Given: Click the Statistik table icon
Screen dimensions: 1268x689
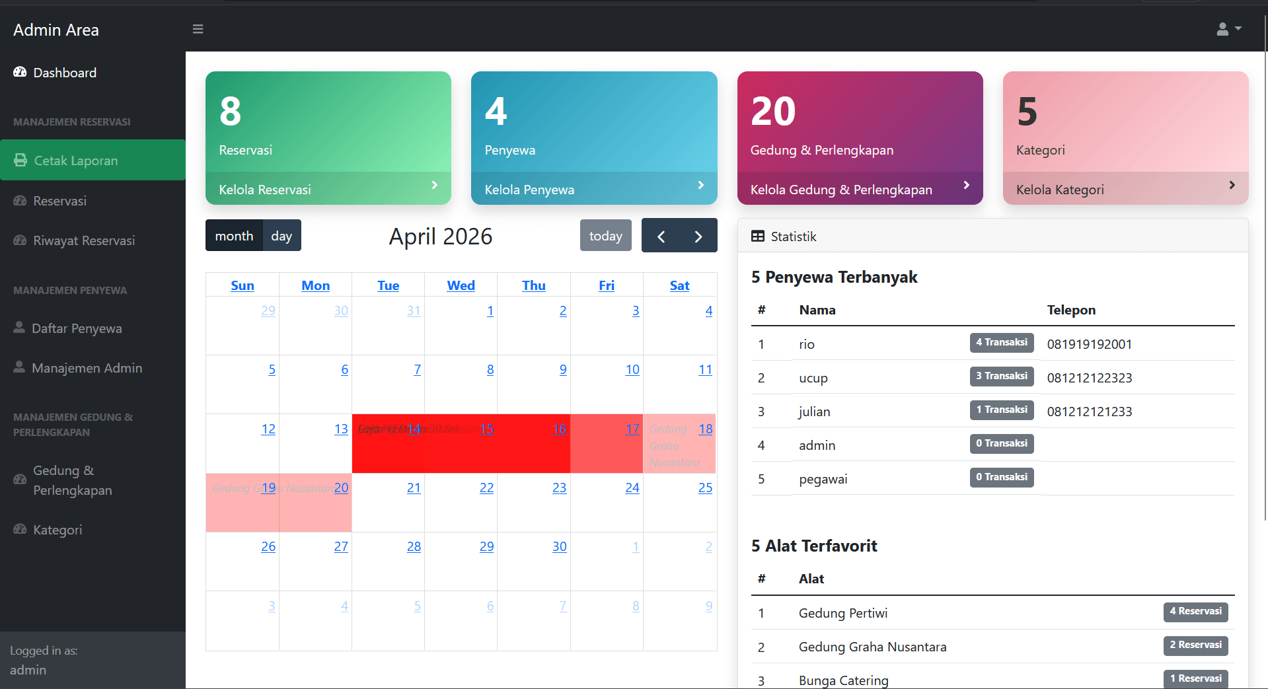Looking at the screenshot, I should point(758,236).
